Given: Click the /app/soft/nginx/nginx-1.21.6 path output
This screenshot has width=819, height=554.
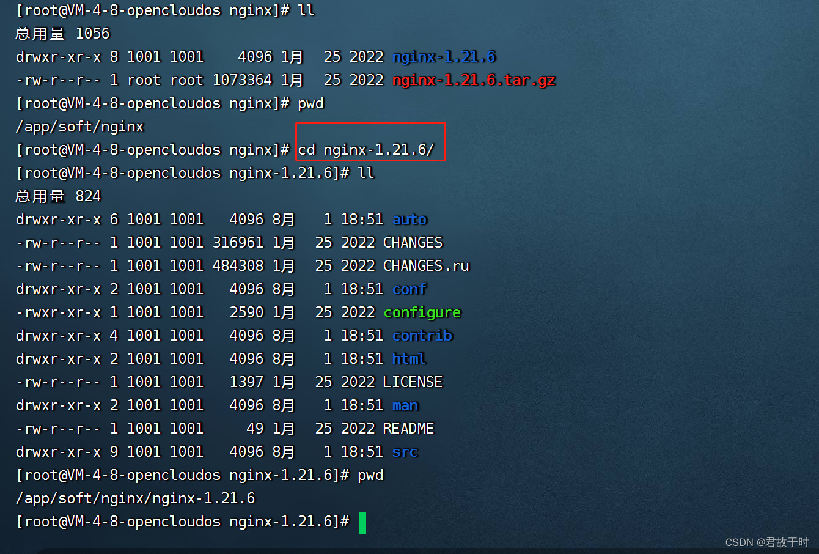Looking at the screenshot, I should coord(136,498).
